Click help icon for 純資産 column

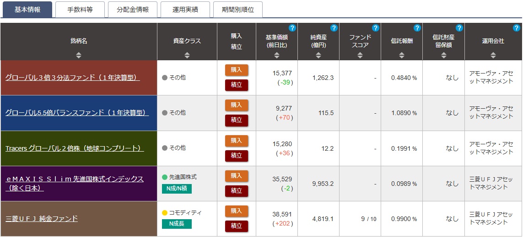[334, 28]
